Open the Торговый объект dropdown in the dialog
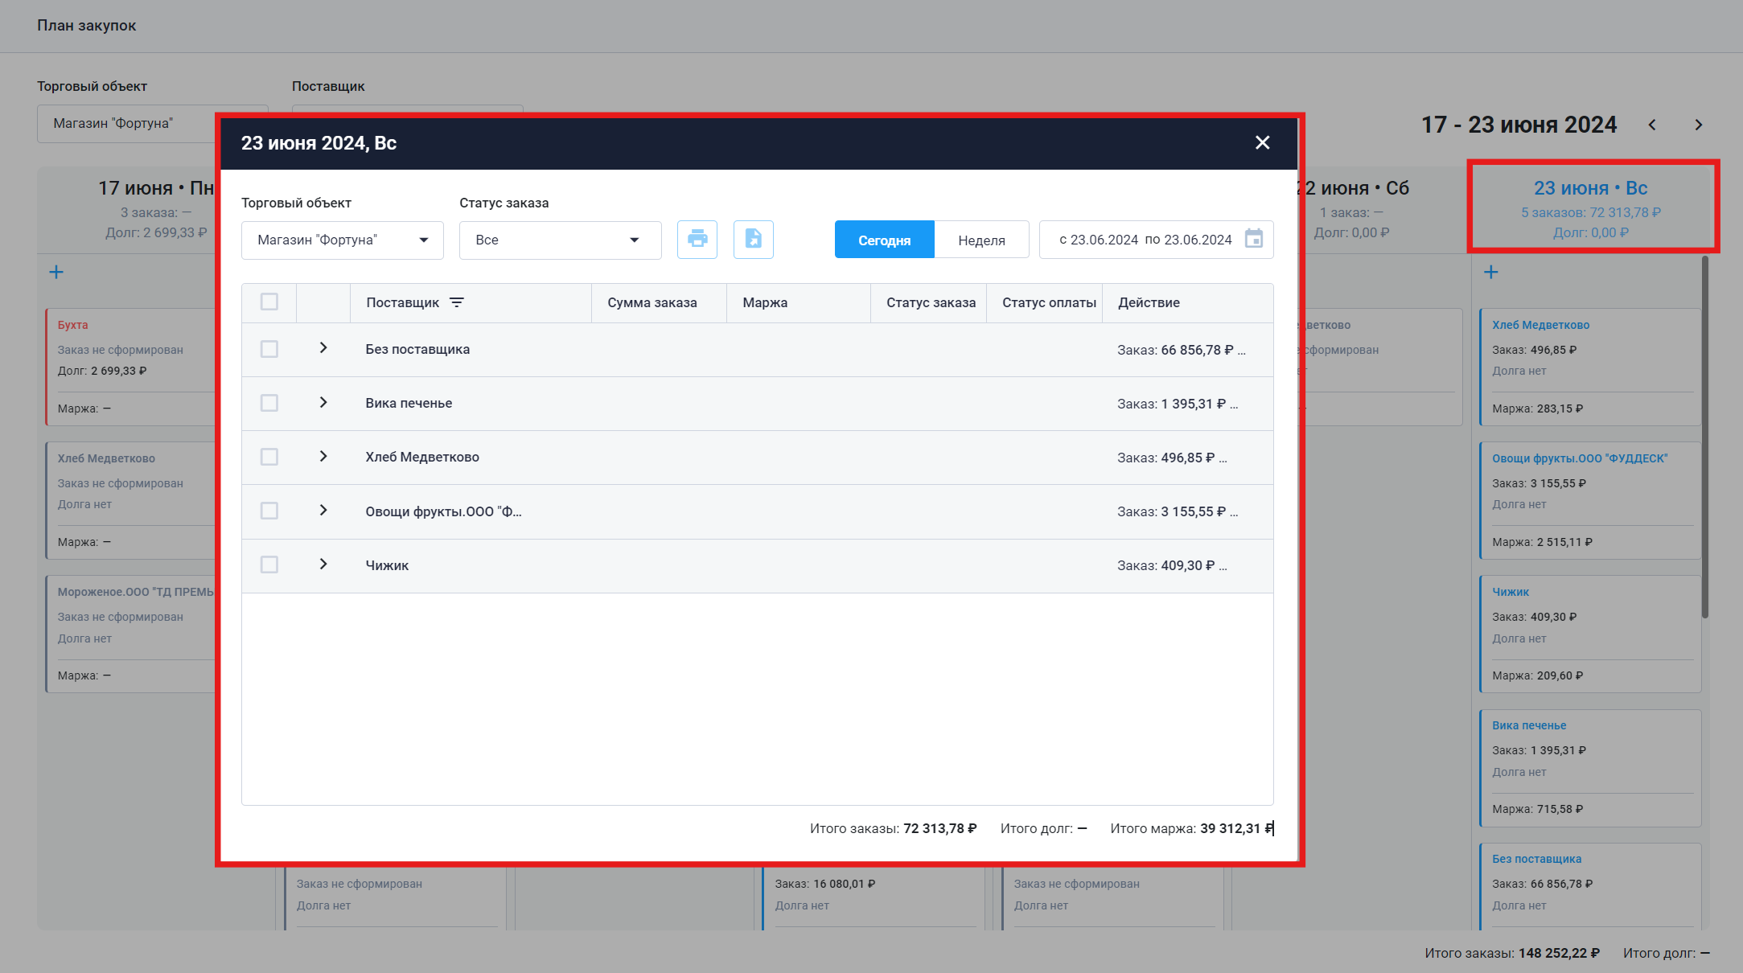Screen dimensions: 1743x973 [x=343, y=240]
